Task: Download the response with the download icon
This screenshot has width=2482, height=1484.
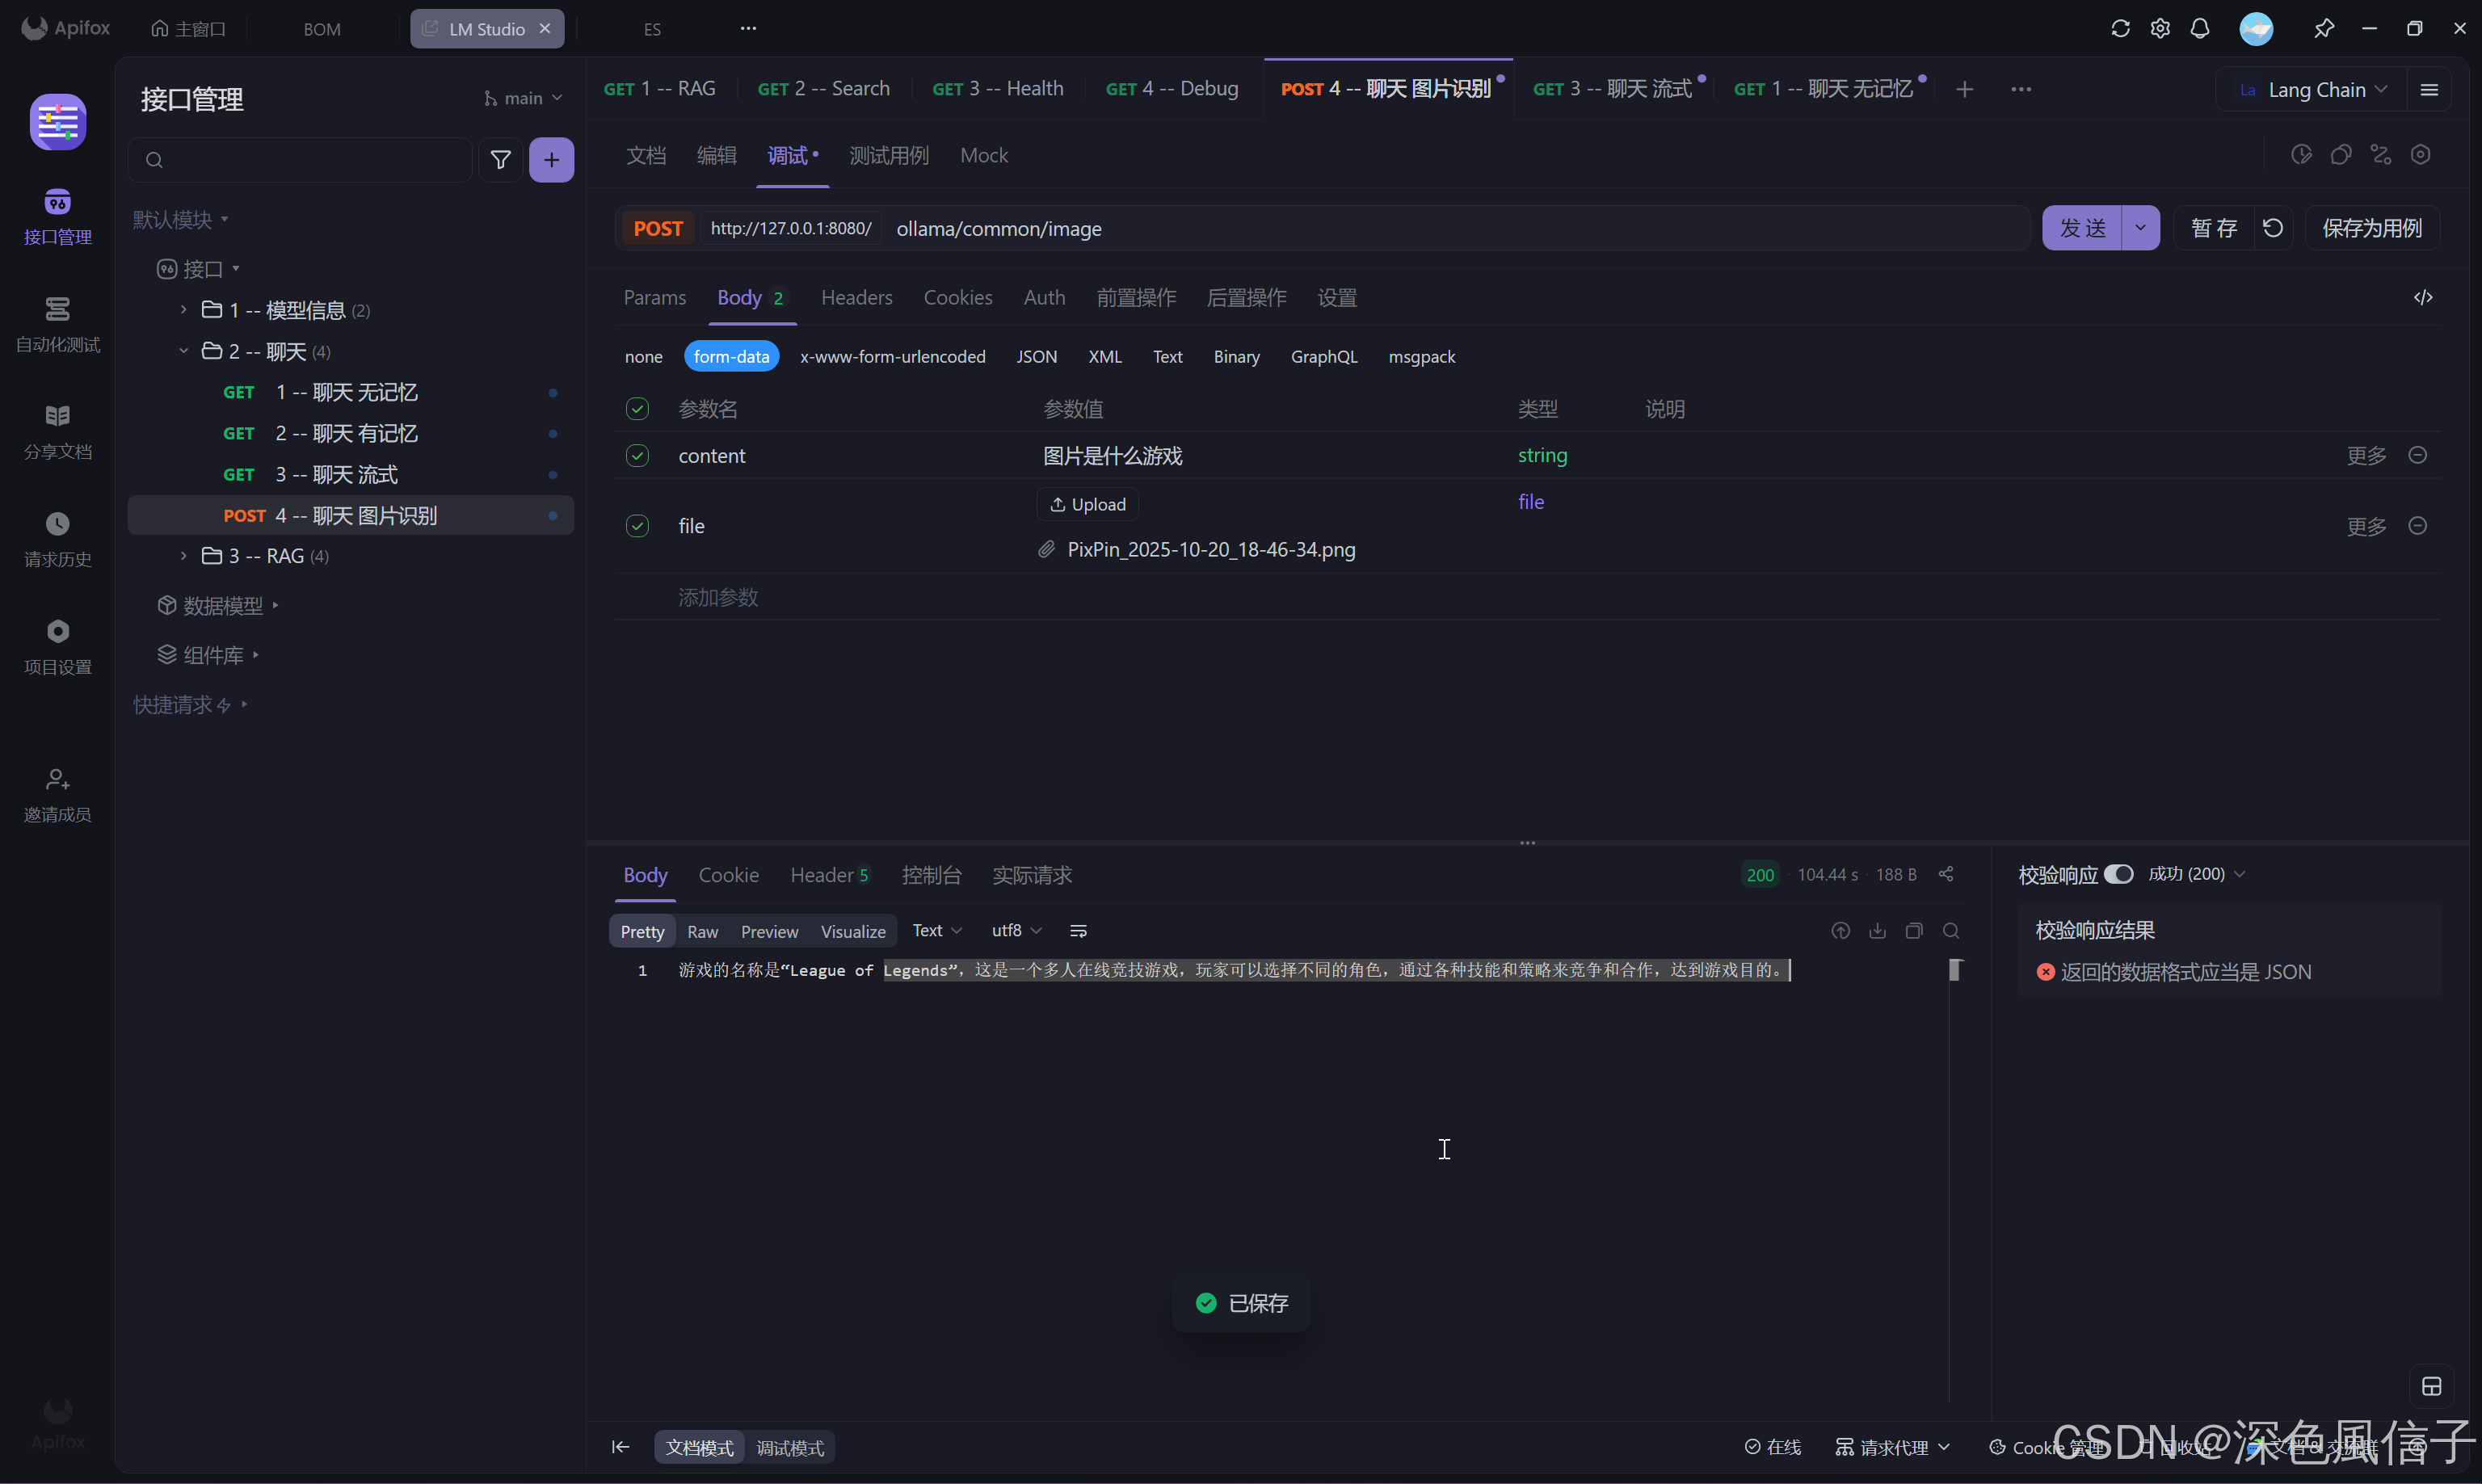Action: click(x=1877, y=931)
